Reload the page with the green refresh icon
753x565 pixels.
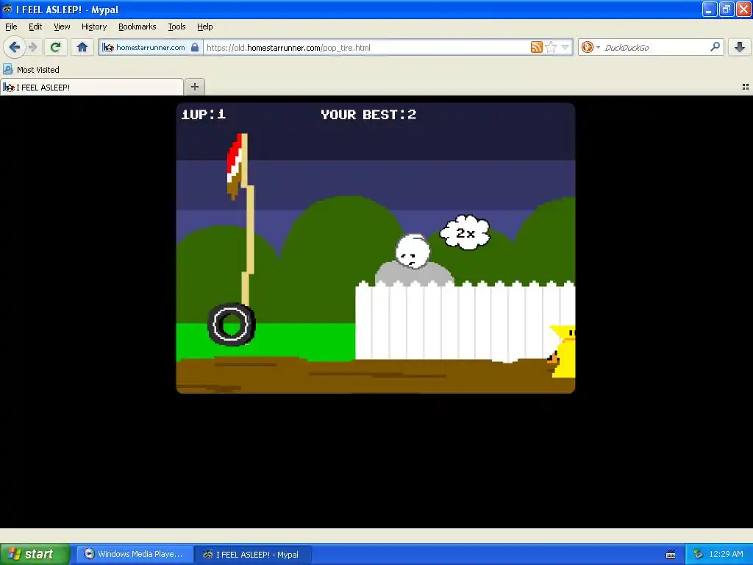(55, 47)
